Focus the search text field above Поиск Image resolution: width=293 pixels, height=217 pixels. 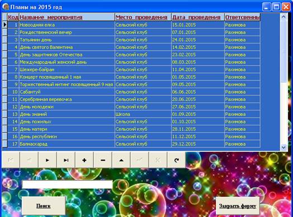67,184
